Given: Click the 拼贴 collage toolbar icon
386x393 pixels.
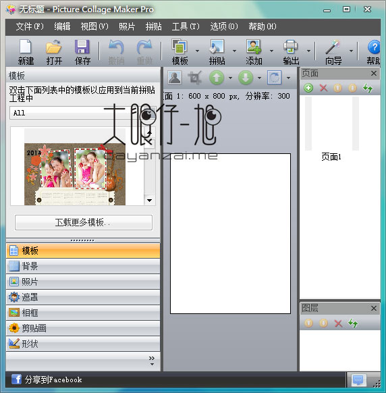Looking at the screenshot, I should 217,47.
